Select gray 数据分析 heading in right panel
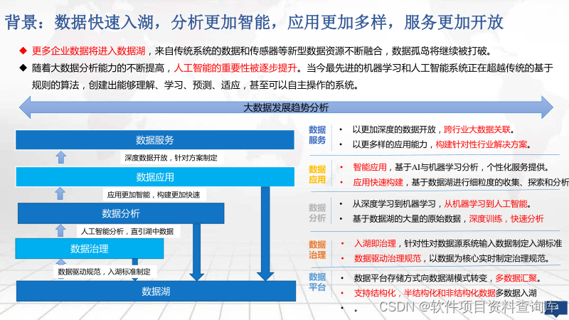Viewport: 569px width, 320px height. point(317,213)
